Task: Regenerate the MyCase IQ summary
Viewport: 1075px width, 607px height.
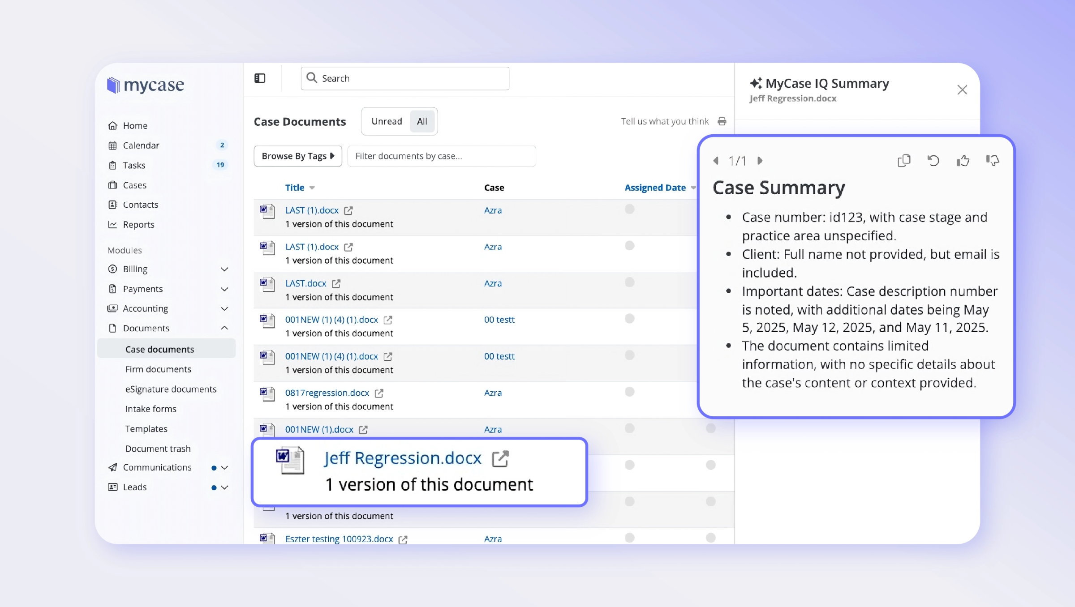Action: pos(933,160)
